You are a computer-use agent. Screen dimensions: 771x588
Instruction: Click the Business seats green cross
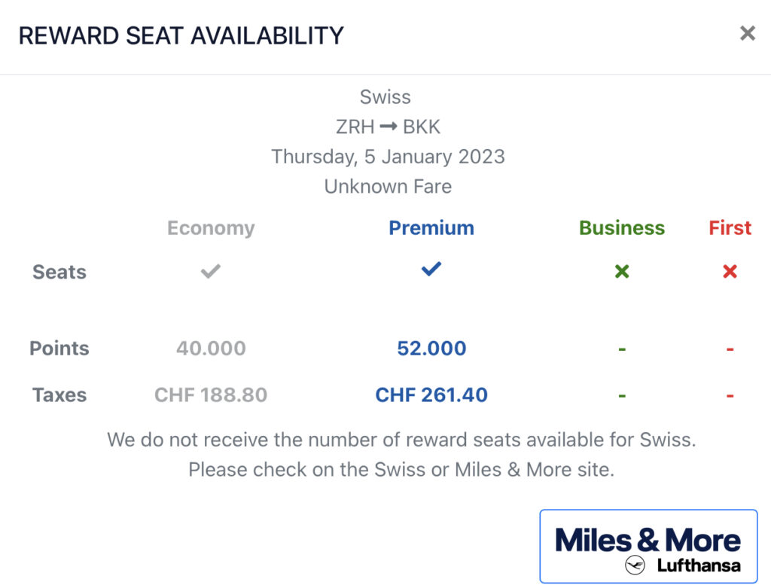tap(622, 271)
